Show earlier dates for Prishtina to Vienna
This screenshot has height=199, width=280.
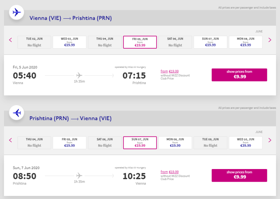[10, 140]
